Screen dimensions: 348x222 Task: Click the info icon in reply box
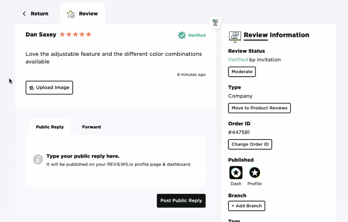tap(38, 160)
